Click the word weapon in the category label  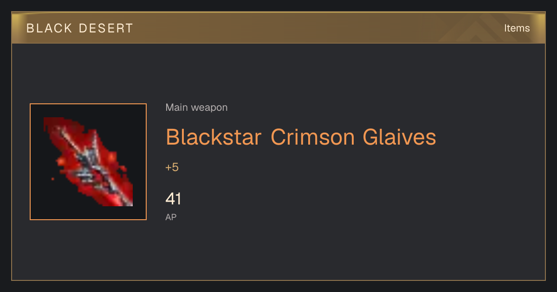(209, 108)
